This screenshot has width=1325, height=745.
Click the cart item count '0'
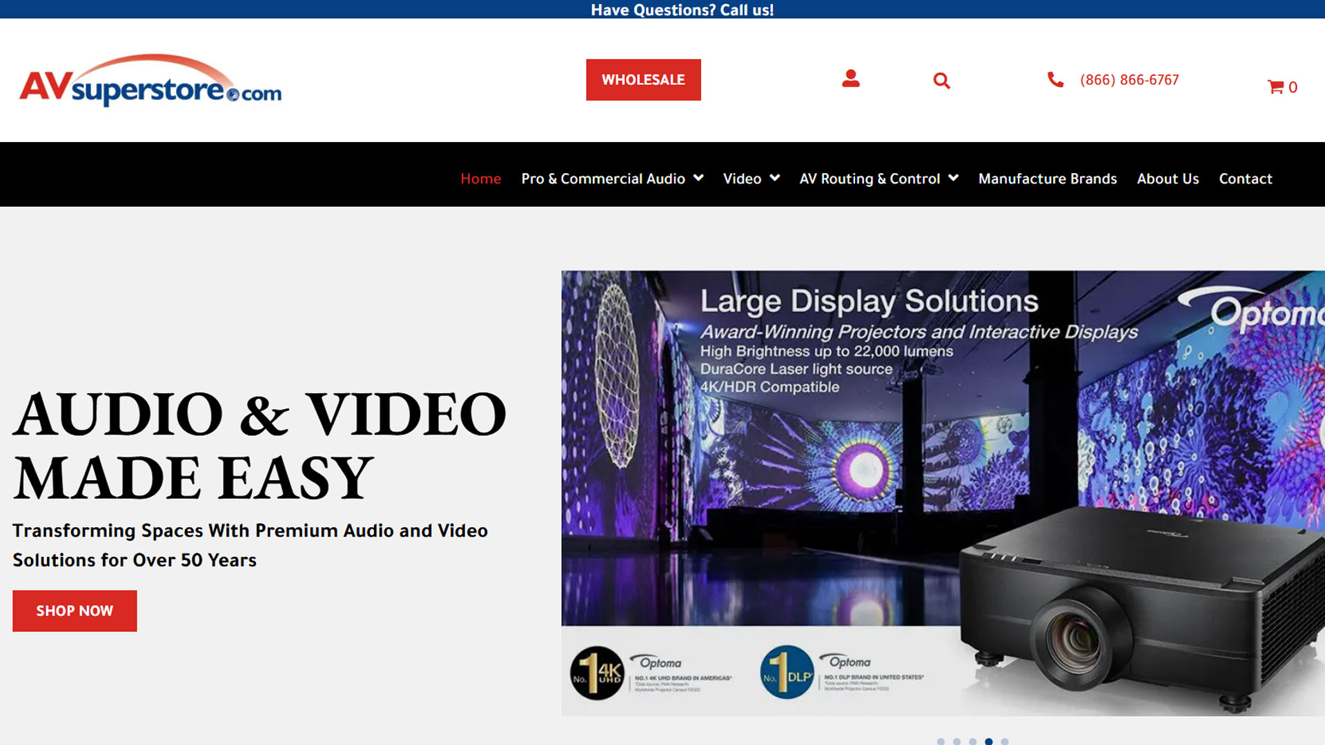pyautogui.click(x=1293, y=88)
